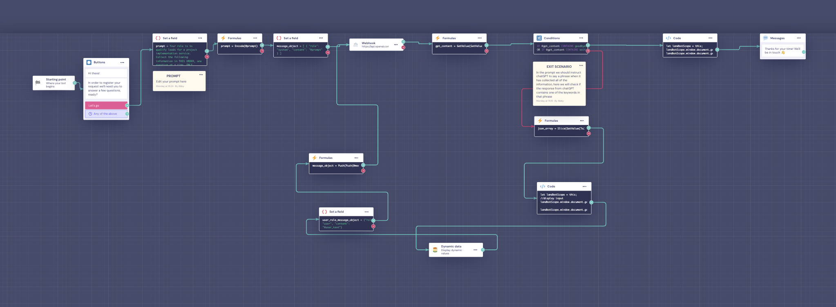Click the question mark icon next to Any of the above
This screenshot has width=836, height=307.
pyautogui.click(x=90, y=114)
